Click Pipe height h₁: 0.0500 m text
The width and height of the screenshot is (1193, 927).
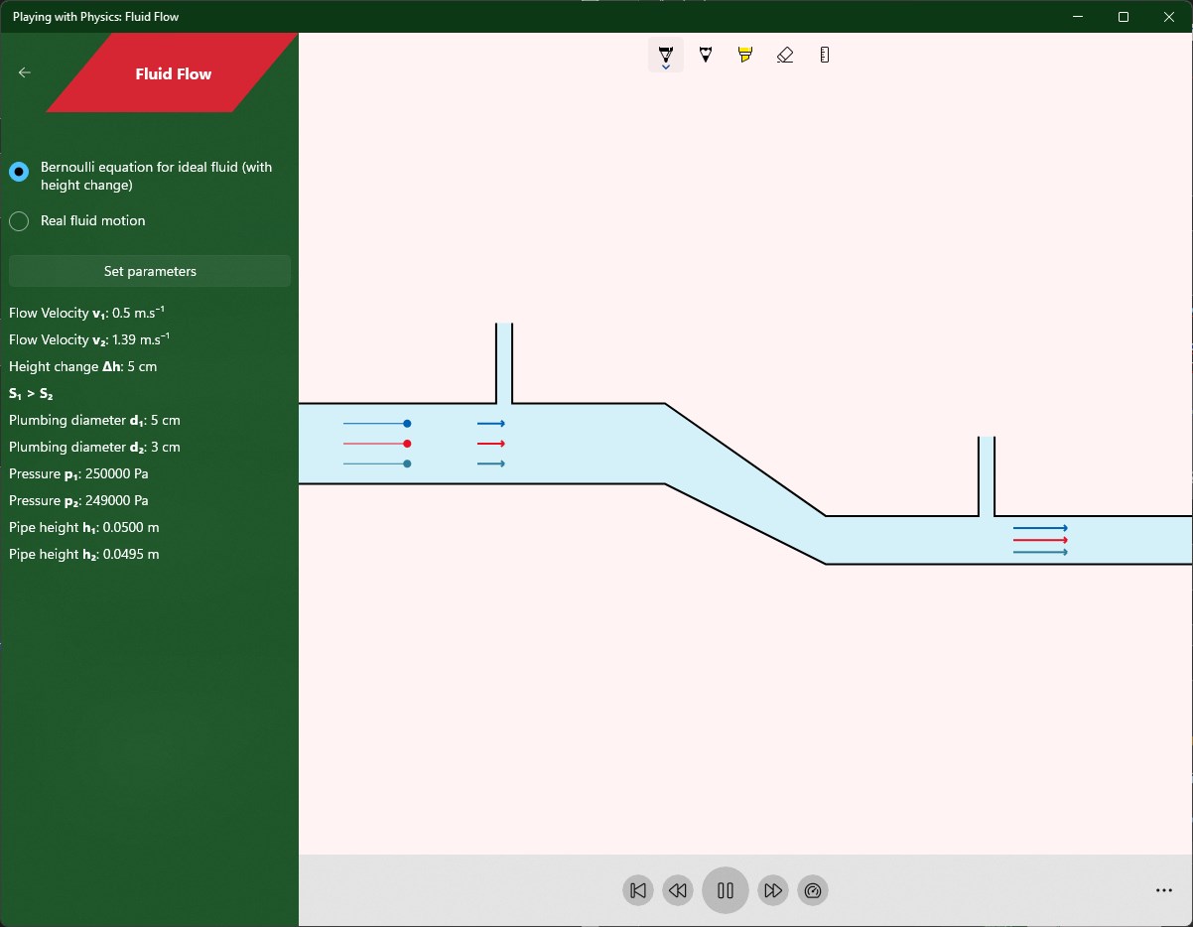point(84,527)
